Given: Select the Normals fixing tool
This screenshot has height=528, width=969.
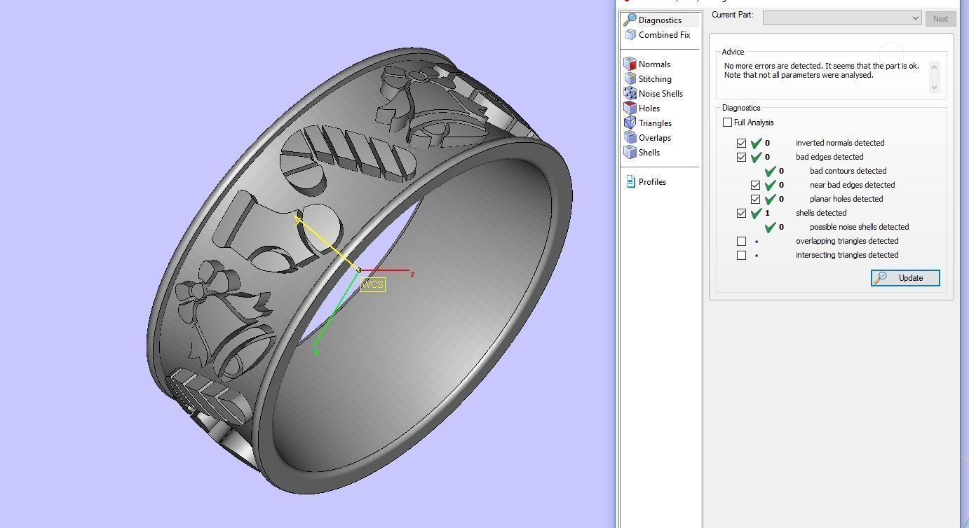Looking at the screenshot, I should [647, 64].
